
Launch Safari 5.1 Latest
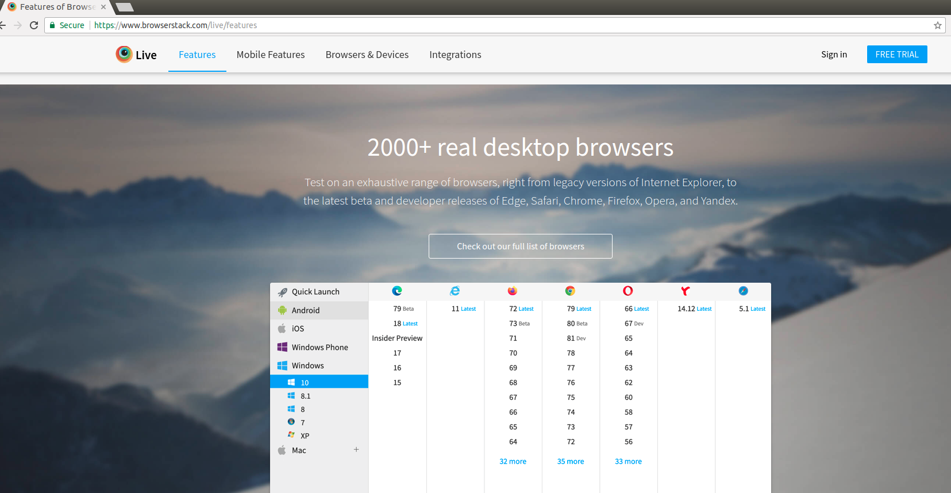[x=752, y=309]
